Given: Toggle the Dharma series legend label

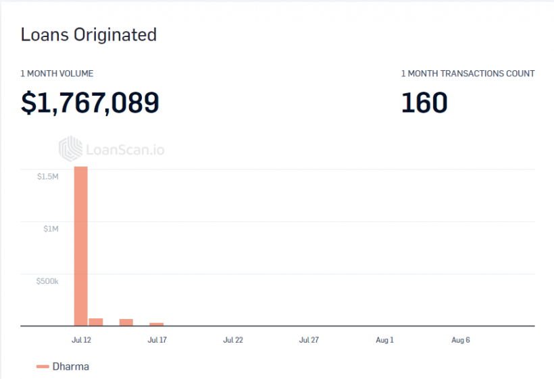Looking at the screenshot, I should click(x=70, y=366).
